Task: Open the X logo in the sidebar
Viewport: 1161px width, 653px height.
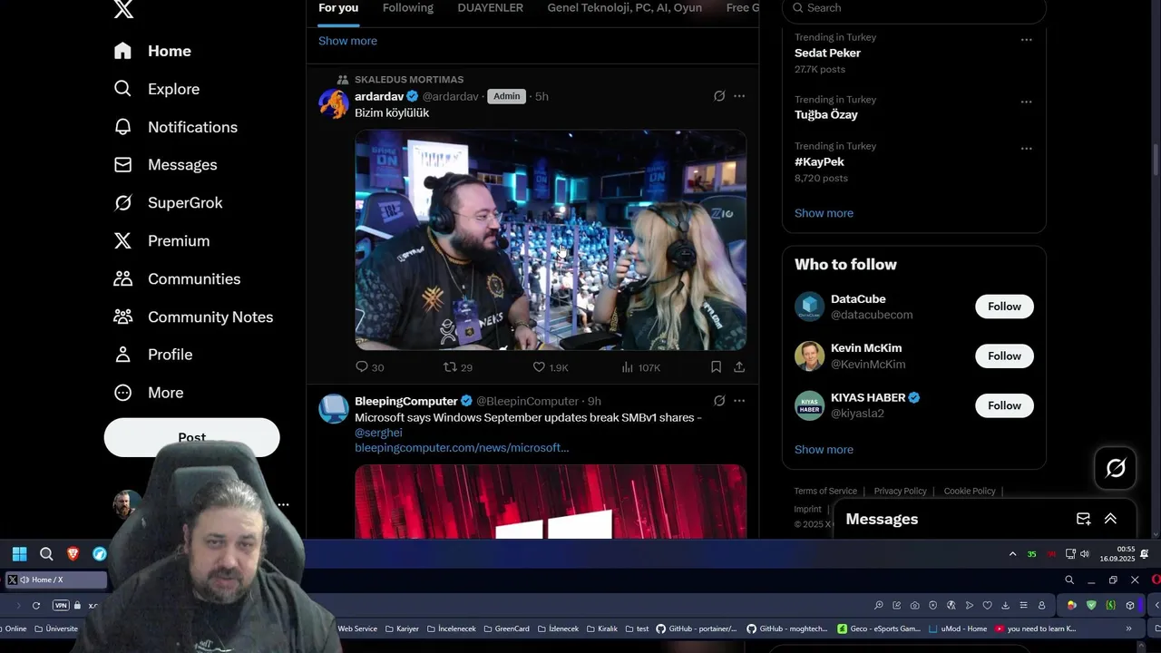Action: click(123, 8)
